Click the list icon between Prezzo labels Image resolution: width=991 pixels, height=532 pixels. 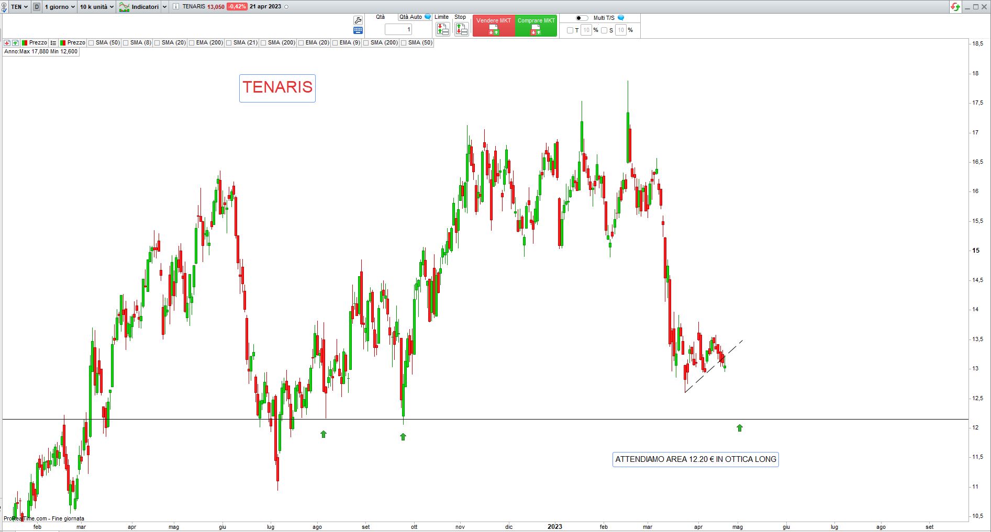(53, 43)
